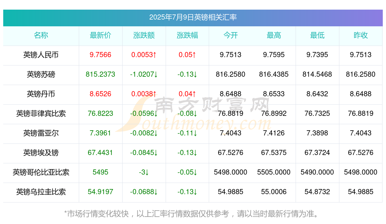Select change amount -0.0845↓
This screenshot has height=224, width=386.
144,153
